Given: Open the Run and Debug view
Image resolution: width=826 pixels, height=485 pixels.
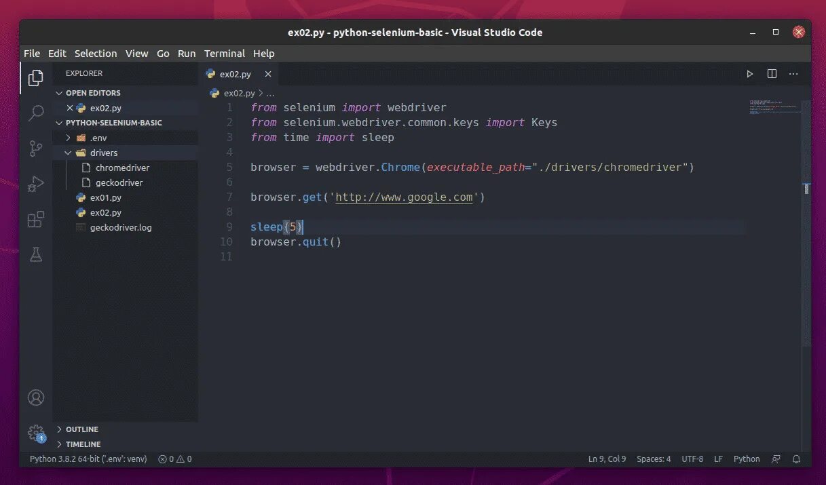Looking at the screenshot, I should (x=36, y=184).
